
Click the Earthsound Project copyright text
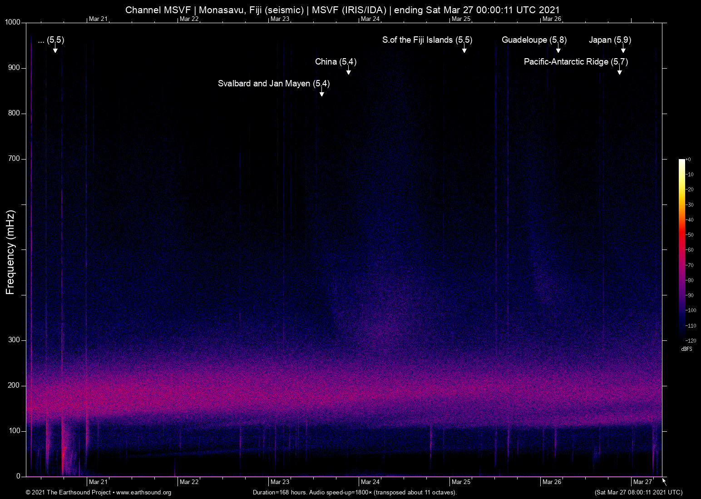(x=68, y=493)
